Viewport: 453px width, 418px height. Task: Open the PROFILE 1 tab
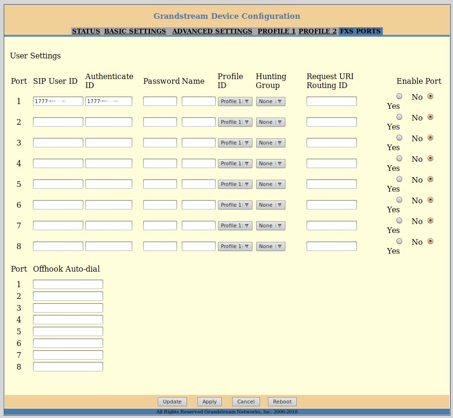[276, 31]
